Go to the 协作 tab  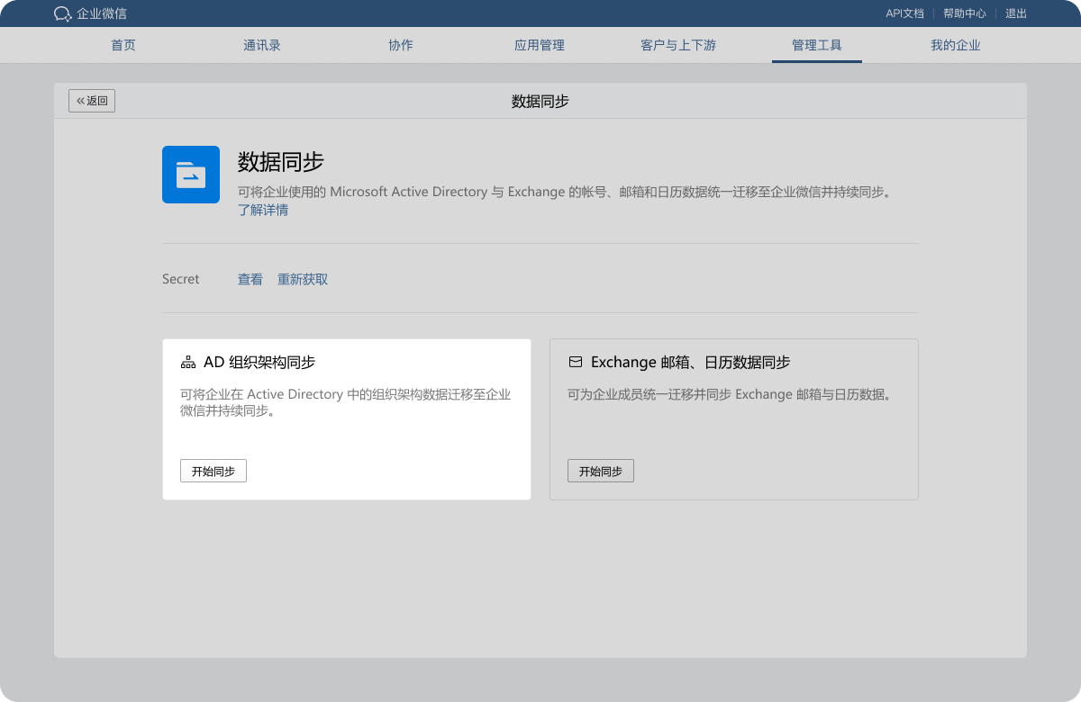pyautogui.click(x=401, y=45)
